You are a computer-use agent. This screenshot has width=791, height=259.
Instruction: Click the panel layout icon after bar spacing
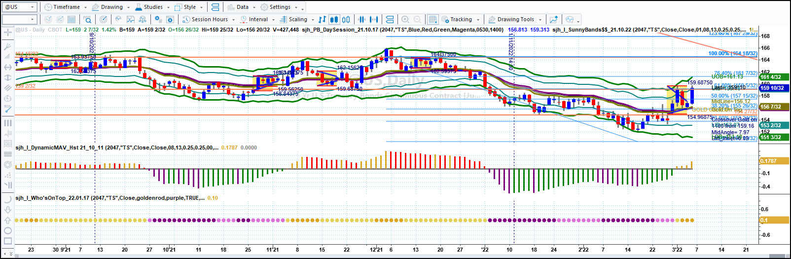tap(390, 19)
